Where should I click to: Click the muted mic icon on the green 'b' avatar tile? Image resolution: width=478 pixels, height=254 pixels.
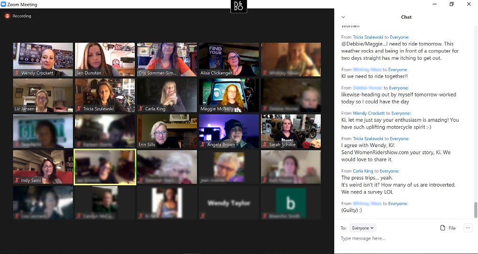(265, 216)
